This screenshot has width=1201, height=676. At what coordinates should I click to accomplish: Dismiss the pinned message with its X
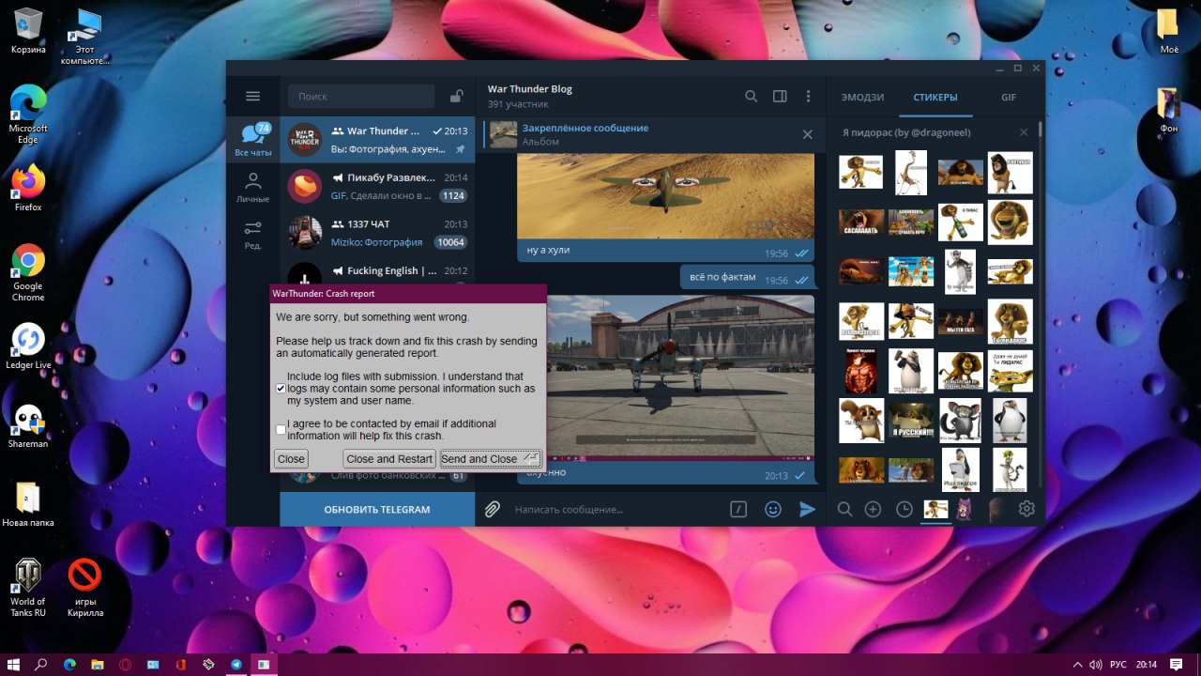(807, 134)
